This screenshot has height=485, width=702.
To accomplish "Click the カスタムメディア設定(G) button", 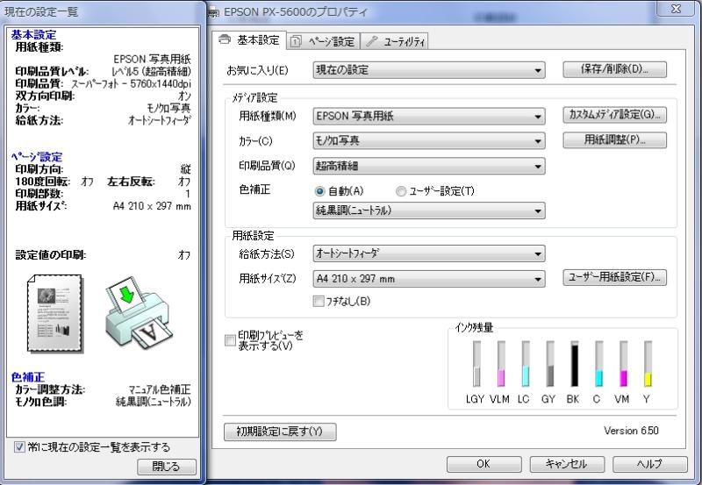I will [614, 115].
